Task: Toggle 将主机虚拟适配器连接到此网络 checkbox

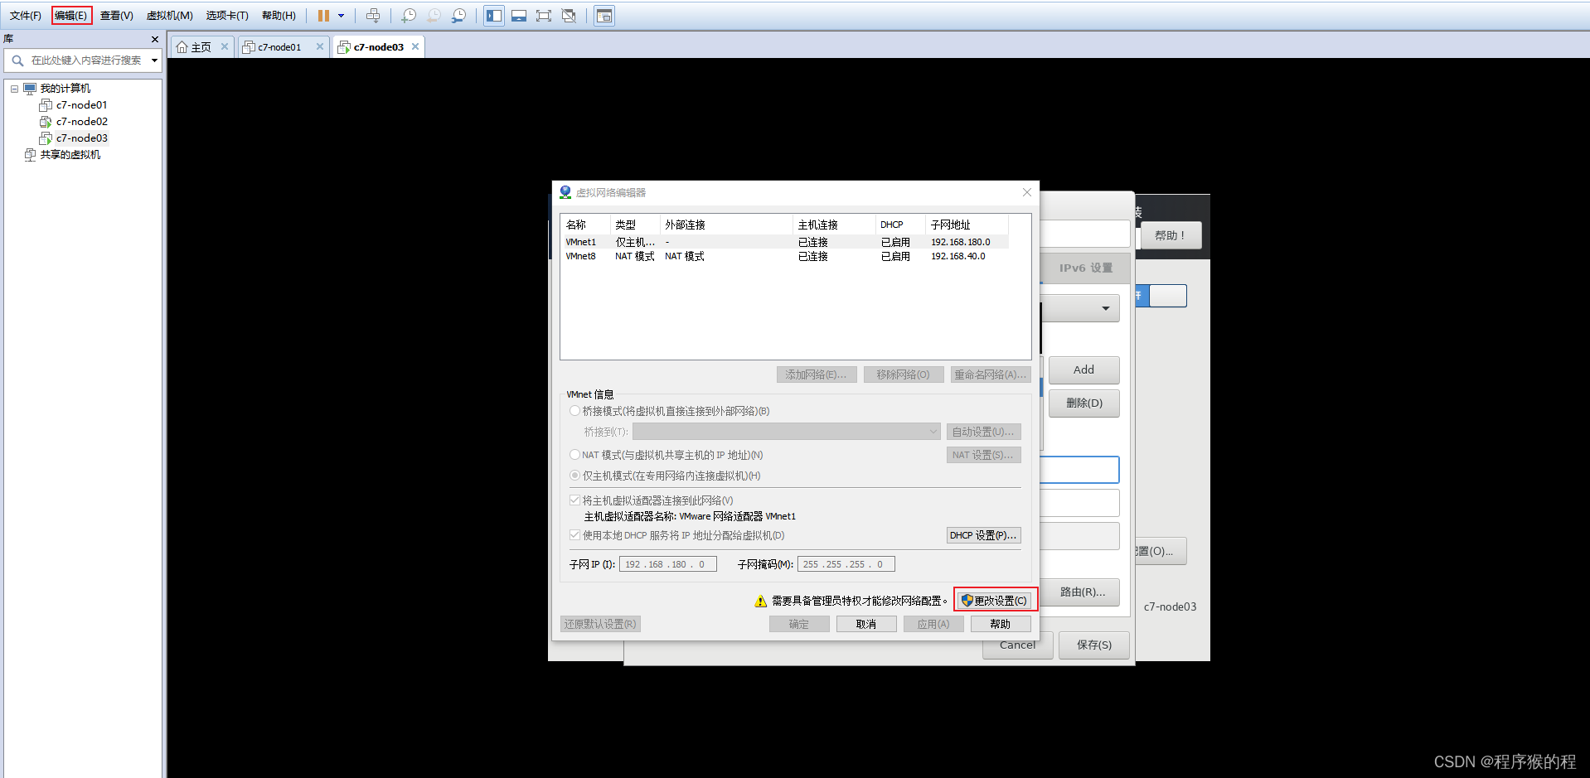Action: 574,500
